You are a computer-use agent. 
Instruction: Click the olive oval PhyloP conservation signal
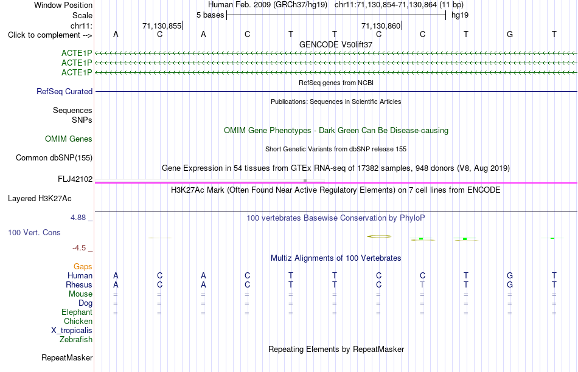(379, 236)
